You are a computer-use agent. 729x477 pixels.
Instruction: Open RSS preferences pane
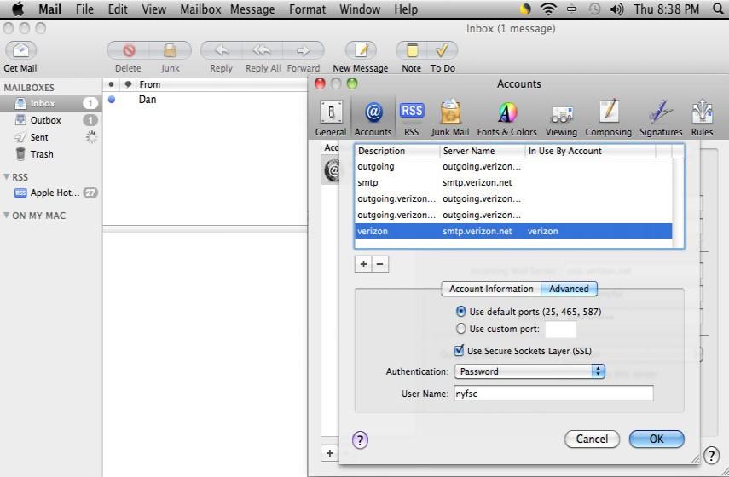(x=412, y=118)
